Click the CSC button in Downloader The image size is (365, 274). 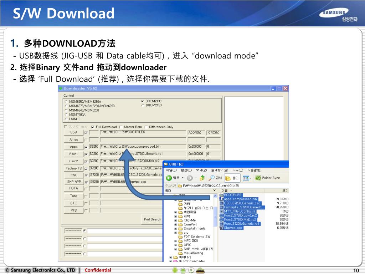[73, 175]
